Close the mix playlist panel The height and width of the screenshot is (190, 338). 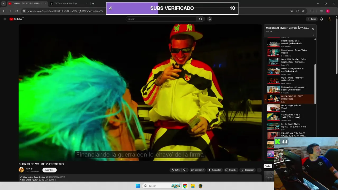pyautogui.click(x=313, y=29)
